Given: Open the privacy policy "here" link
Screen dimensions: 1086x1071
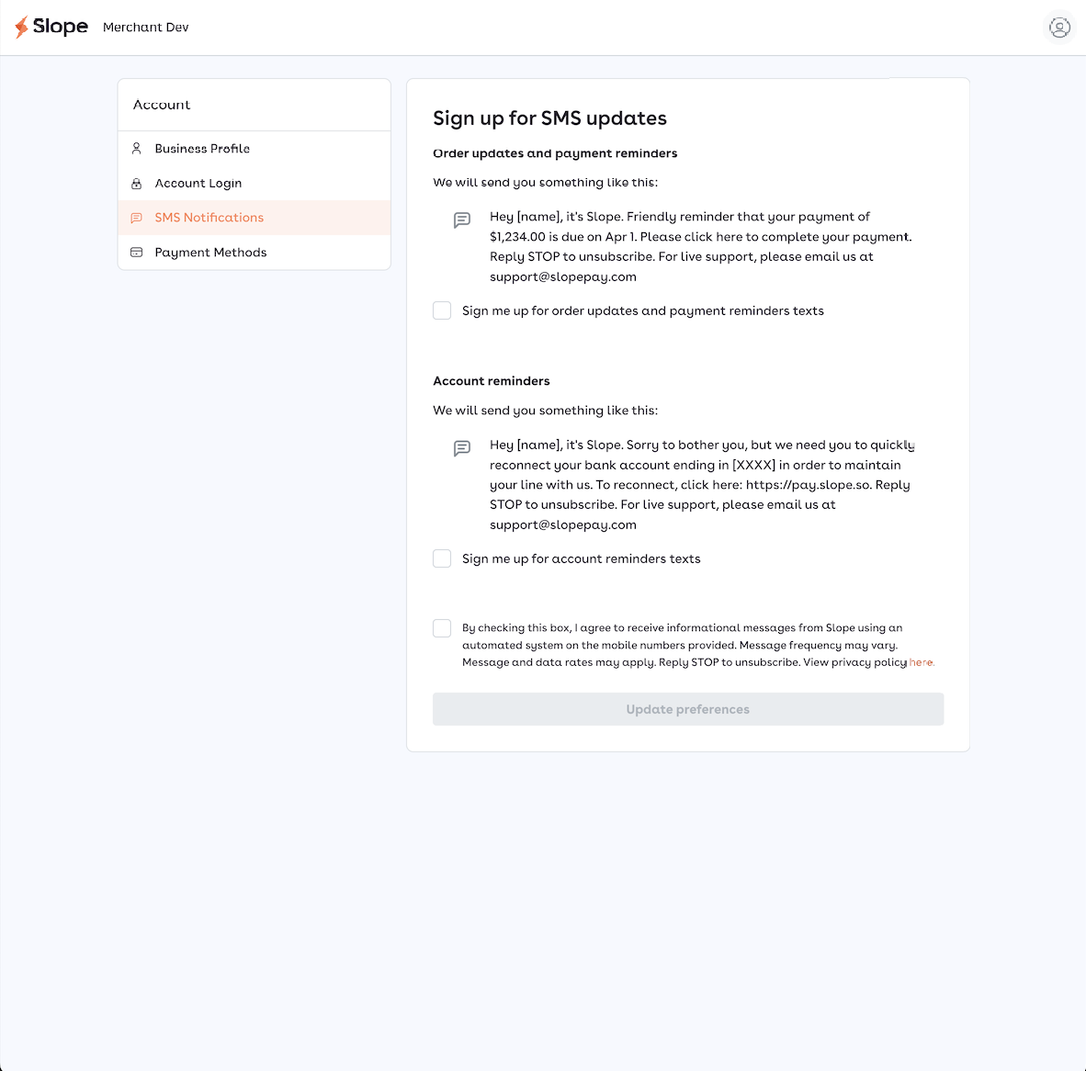Looking at the screenshot, I should tap(921, 662).
